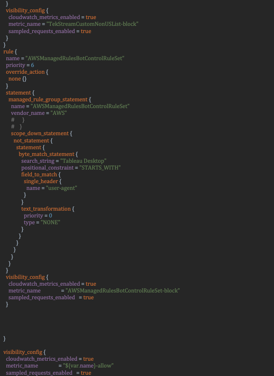Viewport: 274px width, 376px height.
Task: Click the "${var.name}-allow" metric name string
Action: click(x=88, y=366)
